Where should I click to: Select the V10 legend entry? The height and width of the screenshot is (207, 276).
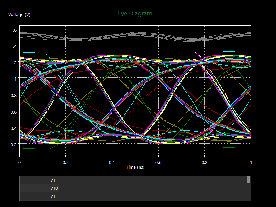point(39,188)
